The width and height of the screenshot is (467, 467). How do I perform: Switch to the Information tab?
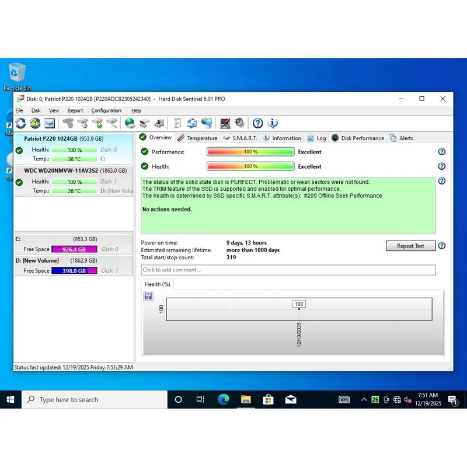tap(282, 138)
